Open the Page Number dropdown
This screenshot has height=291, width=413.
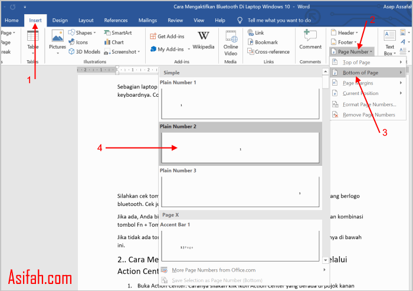pos(352,52)
